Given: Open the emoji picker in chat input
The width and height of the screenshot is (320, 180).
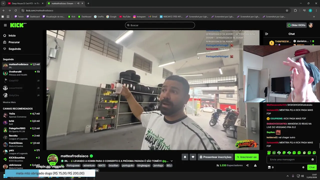Looking at the screenshot, I should (x=312, y=159).
